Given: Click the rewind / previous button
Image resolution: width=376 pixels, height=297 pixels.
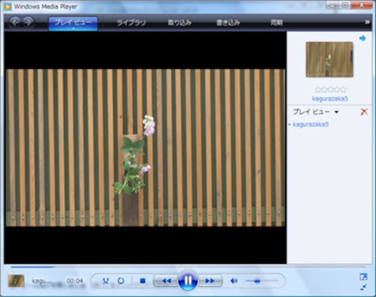Looking at the screenshot, I should [166, 281].
